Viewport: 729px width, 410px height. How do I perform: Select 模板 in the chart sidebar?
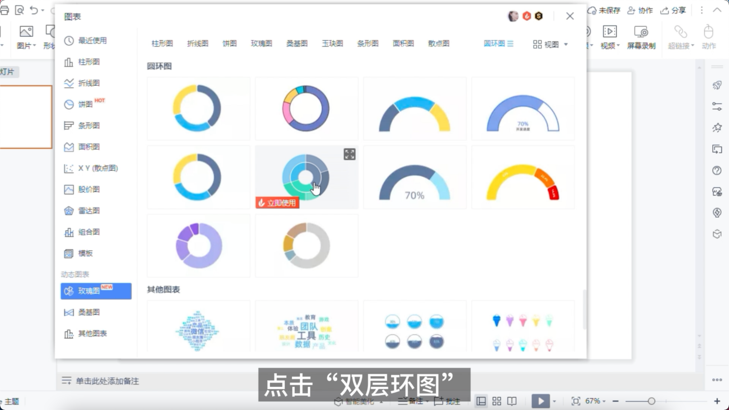(79, 253)
